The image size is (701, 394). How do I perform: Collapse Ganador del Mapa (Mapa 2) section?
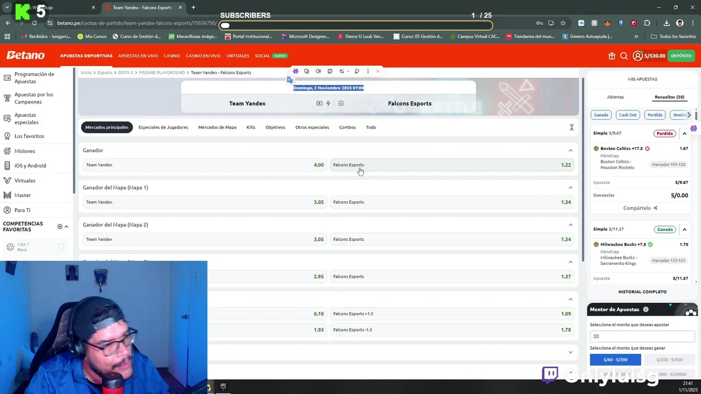(x=570, y=225)
